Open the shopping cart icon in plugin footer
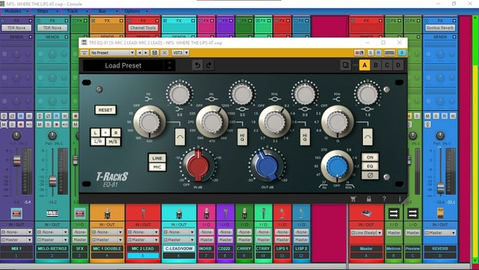Image resolution: width=479 pixels, height=270 pixels. tap(353, 199)
